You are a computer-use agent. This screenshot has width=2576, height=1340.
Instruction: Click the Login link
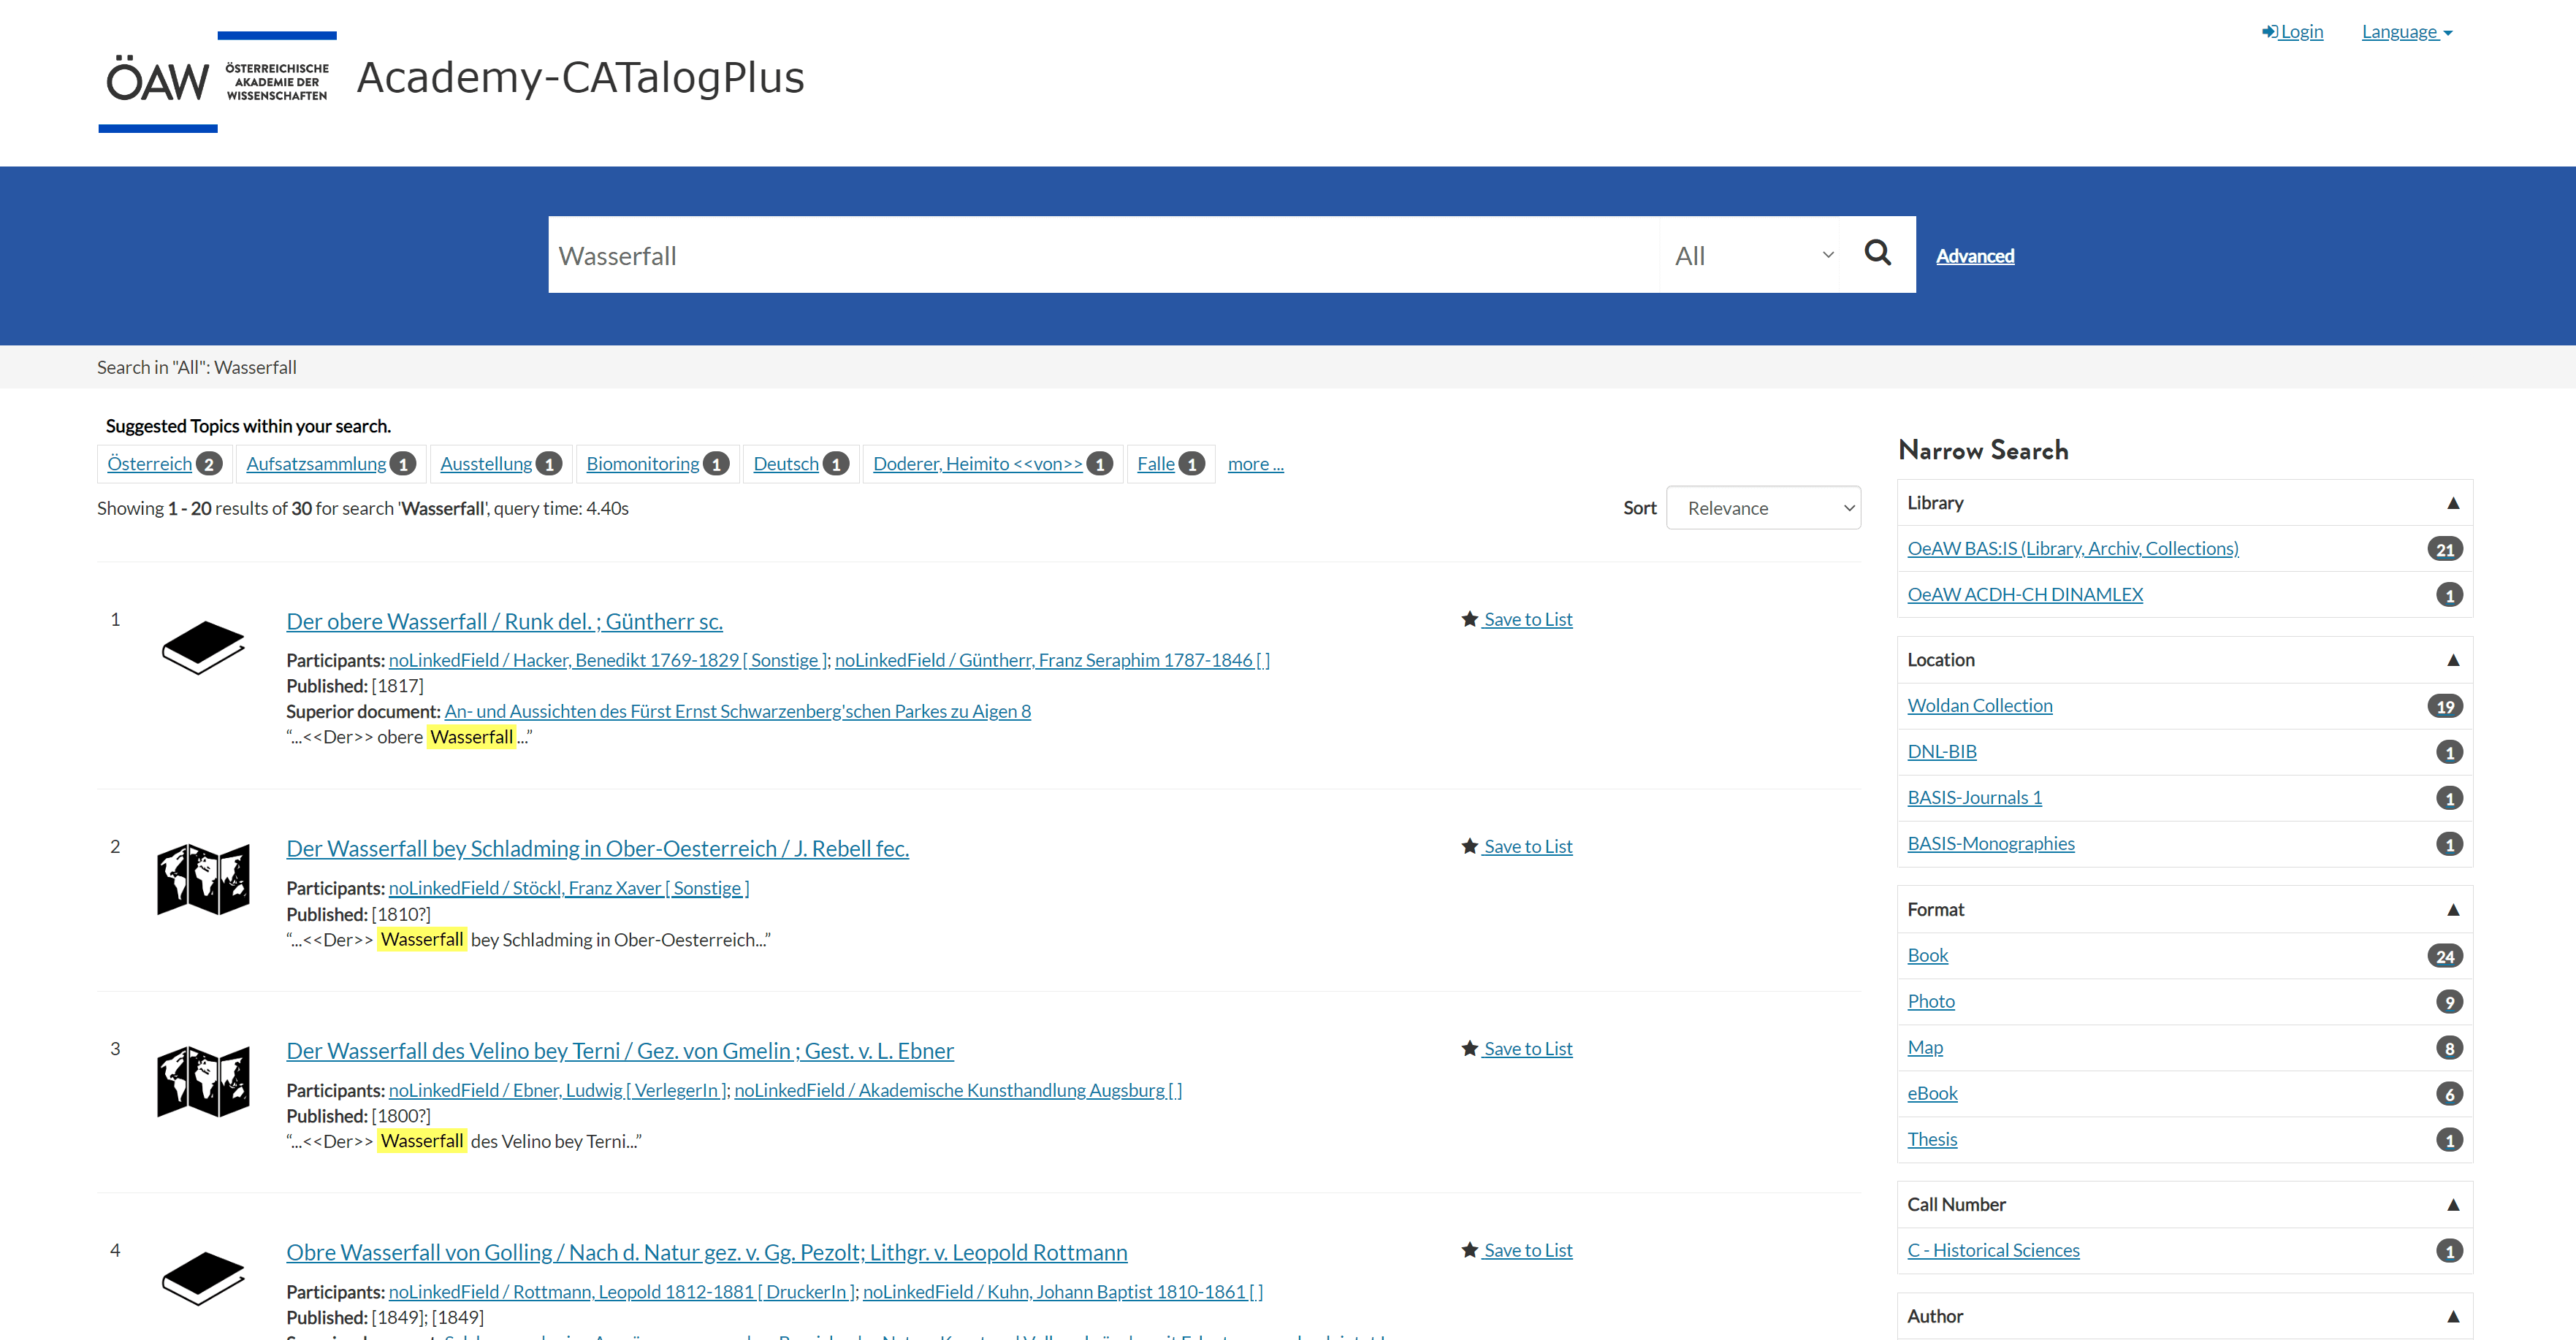pyautogui.click(x=2292, y=32)
